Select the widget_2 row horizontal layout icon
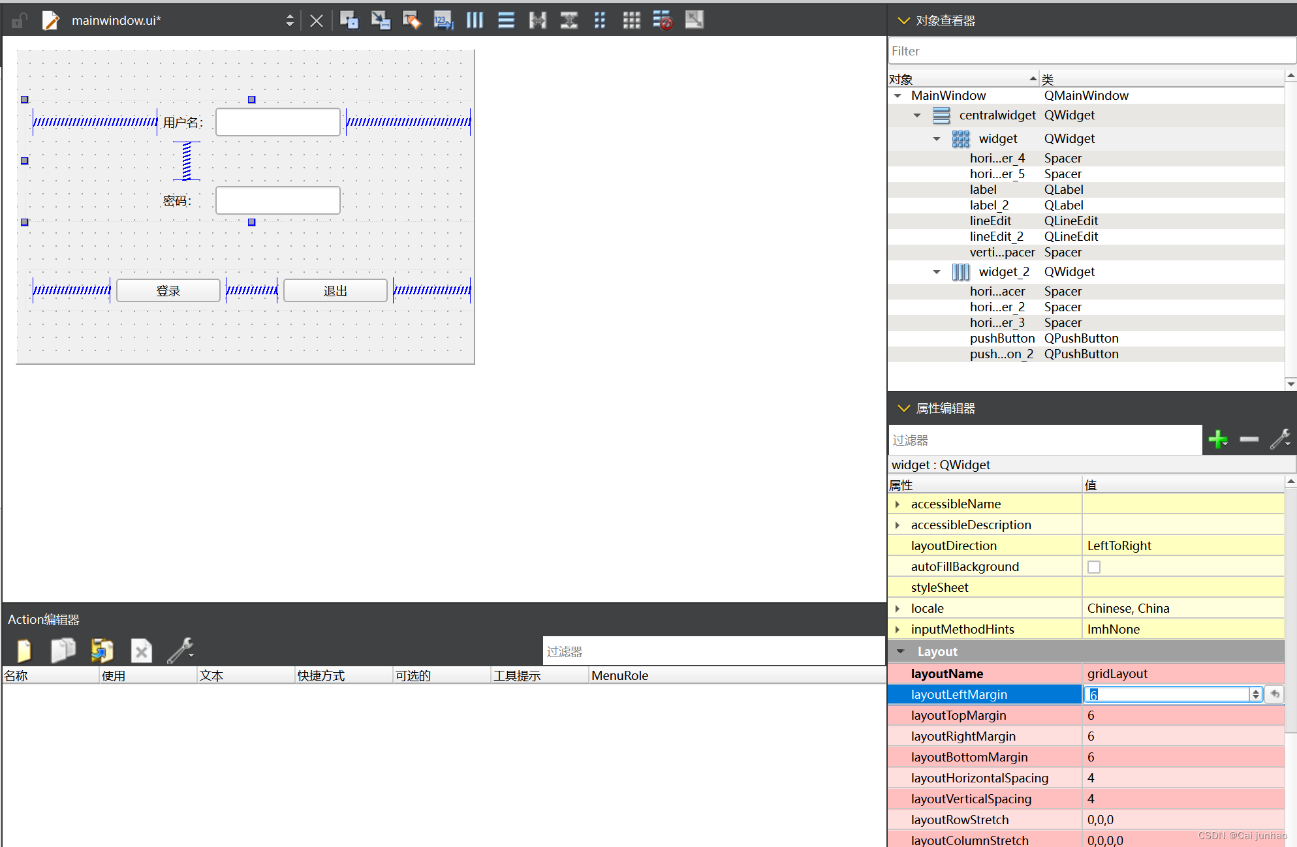The width and height of the screenshot is (1297, 847). [x=961, y=272]
